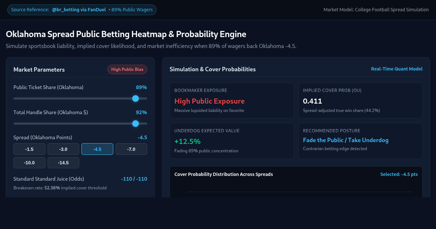Click the +12.5% expected value figure
Viewport: 436px width, 229px height.
pos(187,141)
